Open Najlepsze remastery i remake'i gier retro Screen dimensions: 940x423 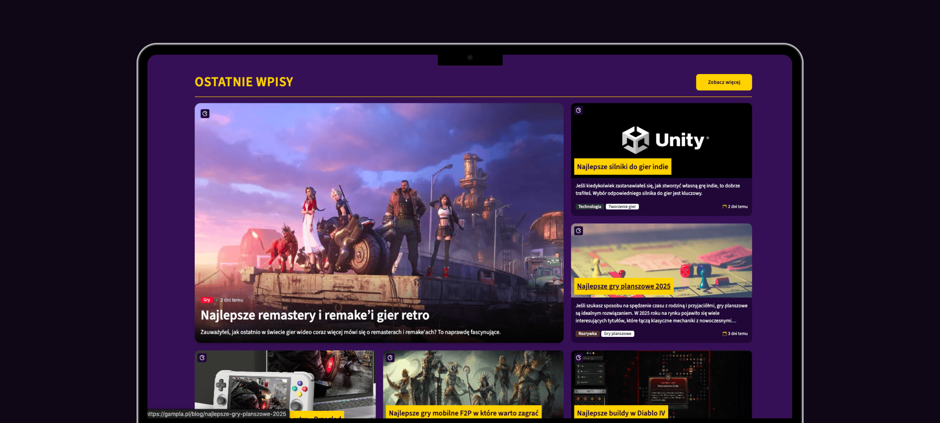[315, 315]
